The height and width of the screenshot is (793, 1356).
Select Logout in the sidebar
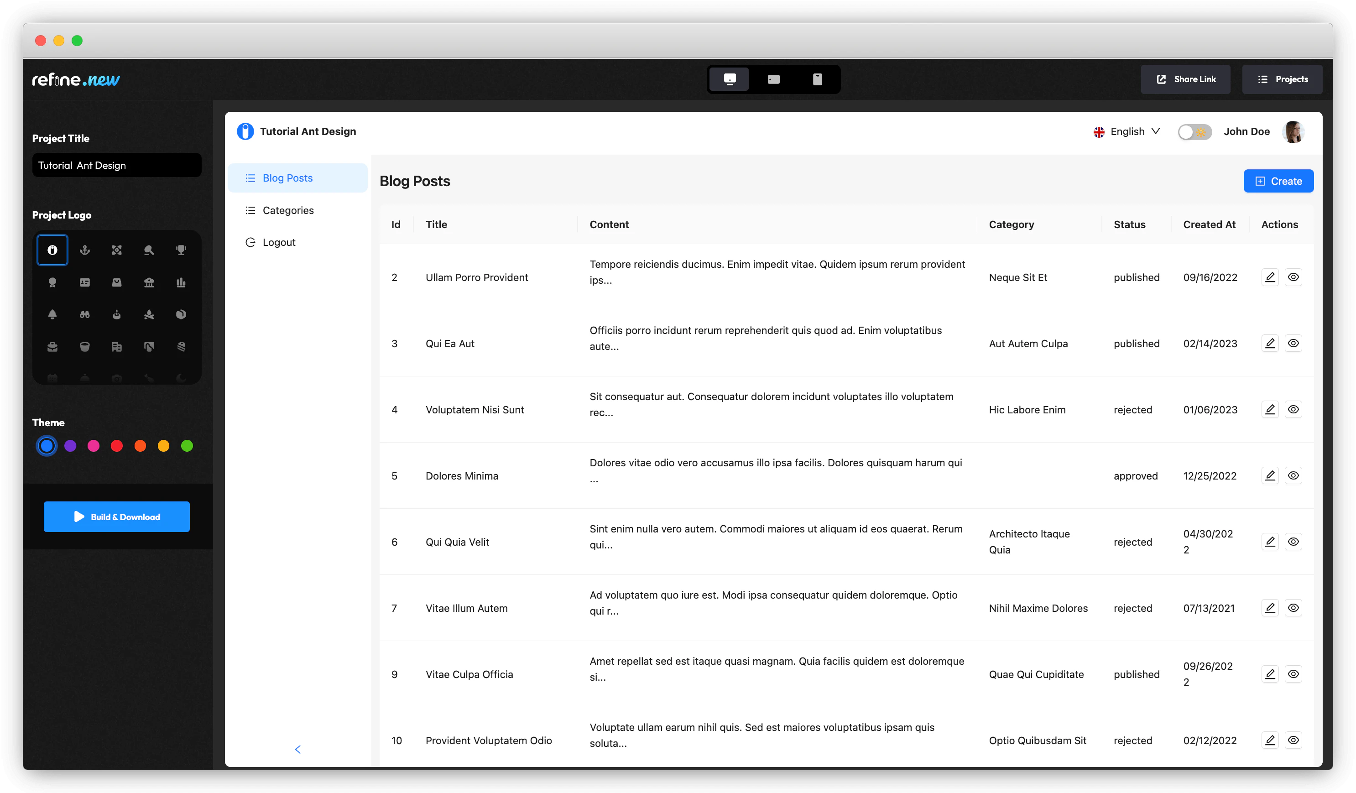tap(278, 242)
